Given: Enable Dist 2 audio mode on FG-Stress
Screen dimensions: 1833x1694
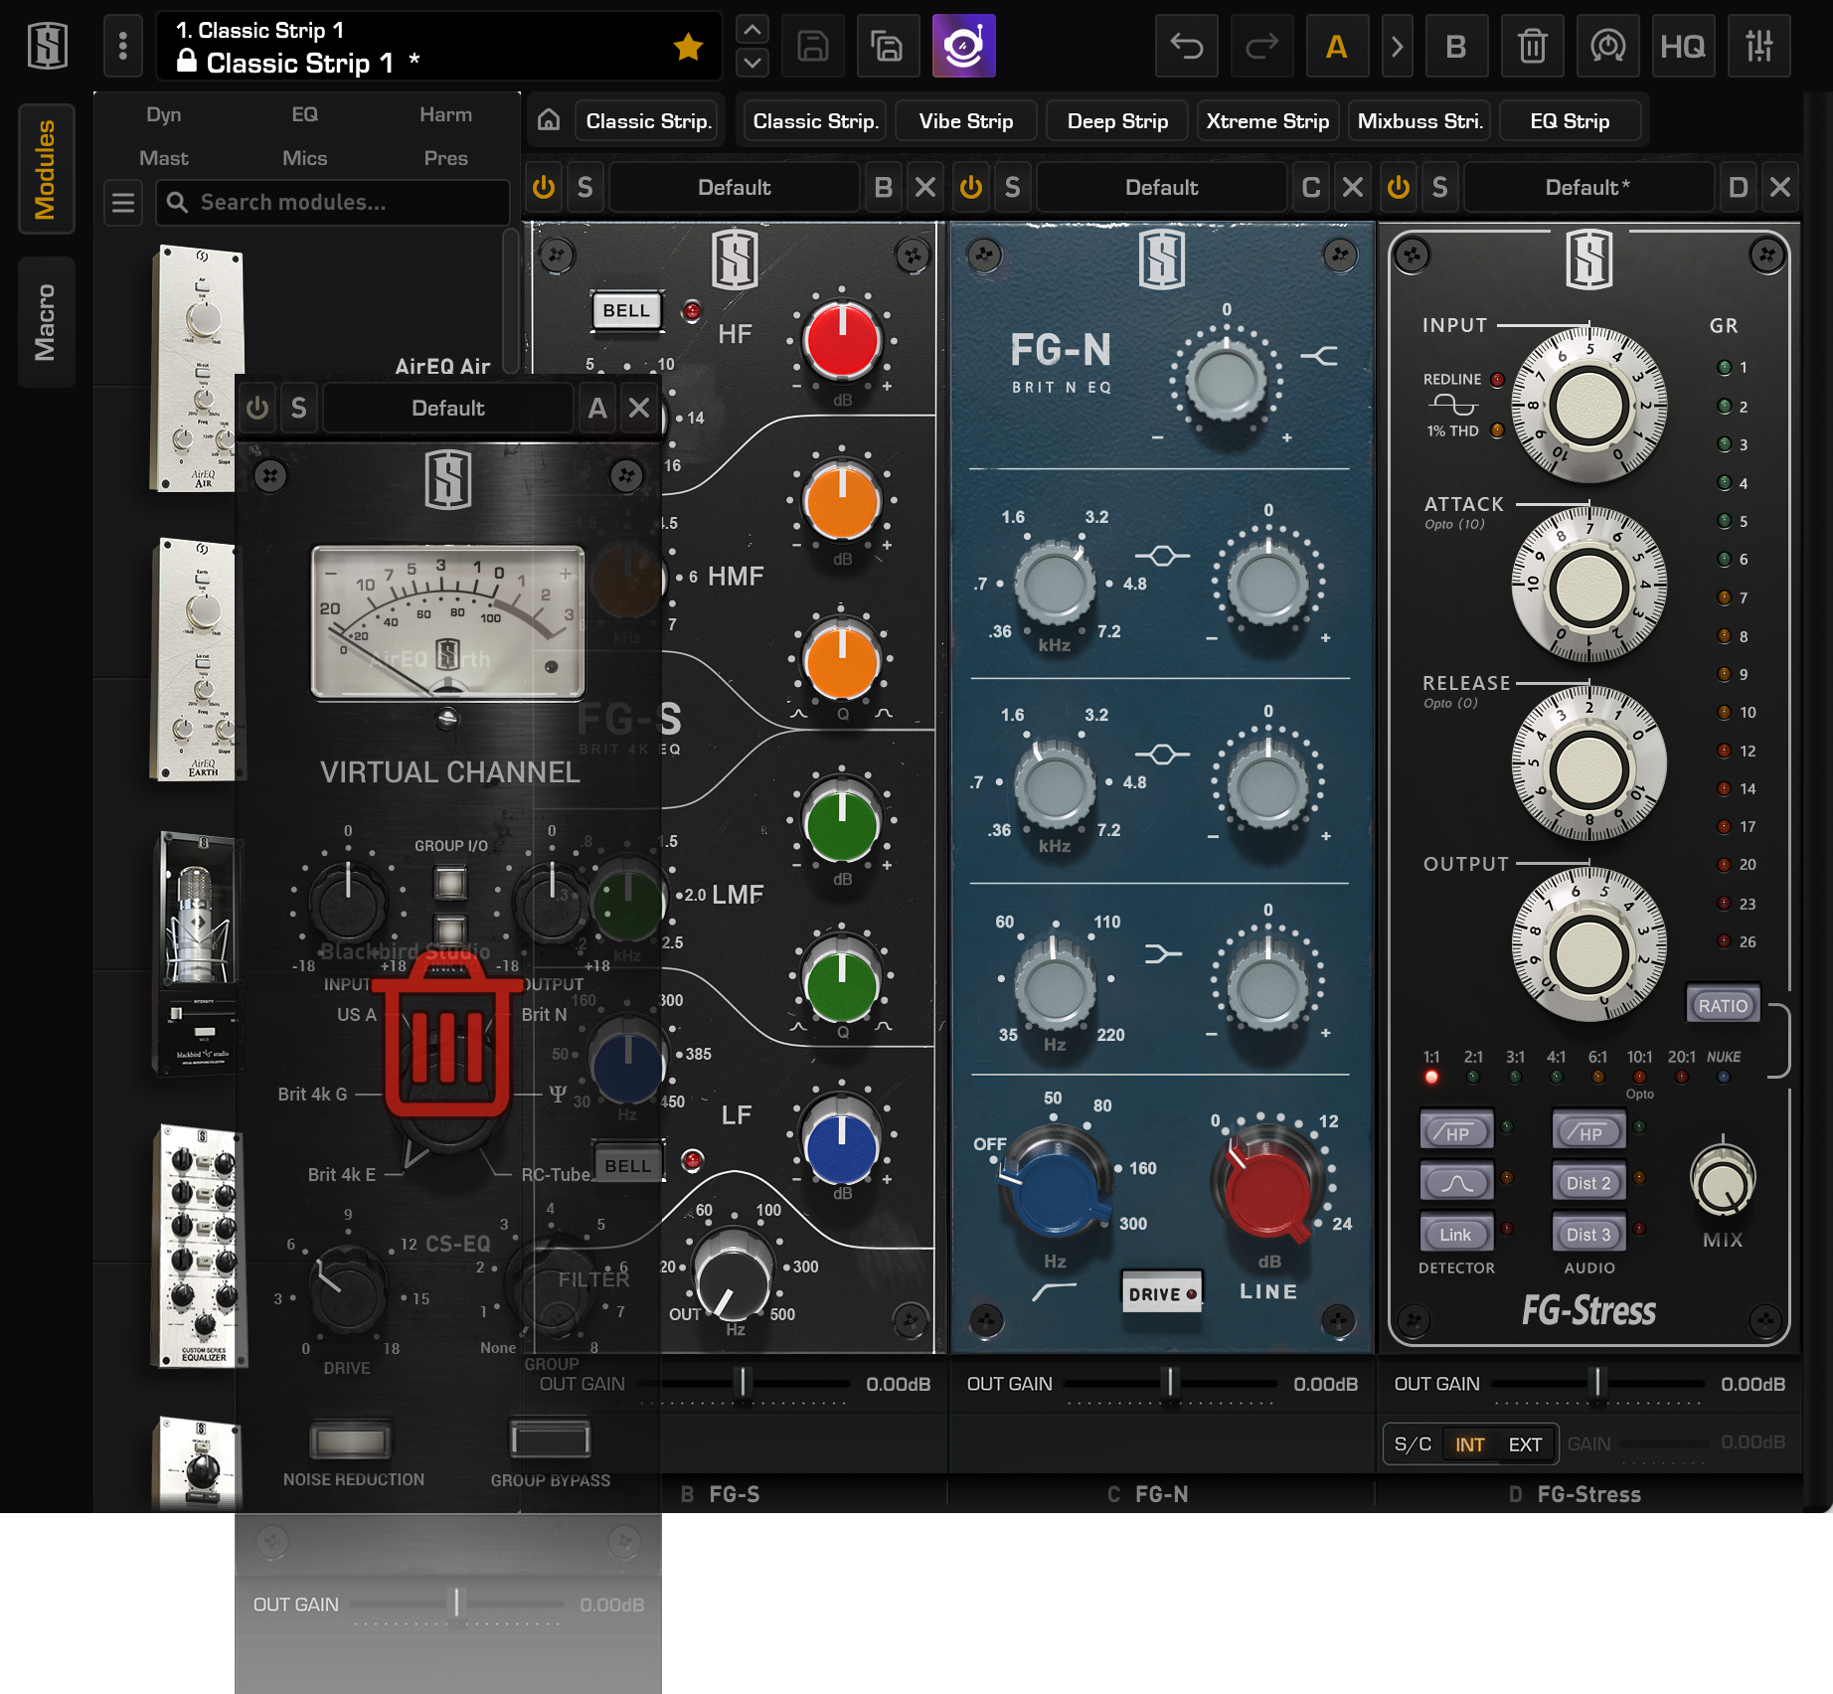Looking at the screenshot, I should click(1588, 1183).
